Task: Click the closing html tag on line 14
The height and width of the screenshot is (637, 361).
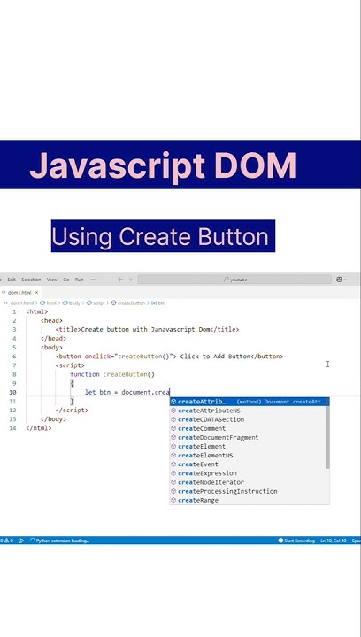Action: 39,428
